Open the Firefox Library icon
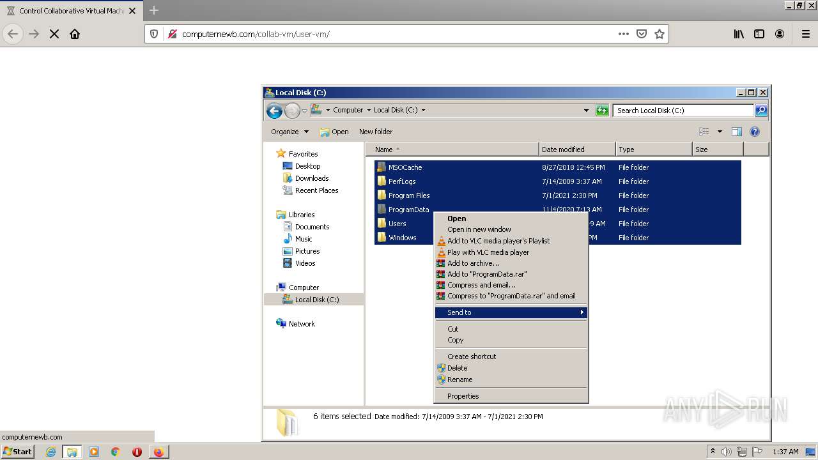The width and height of the screenshot is (818, 460). [739, 34]
